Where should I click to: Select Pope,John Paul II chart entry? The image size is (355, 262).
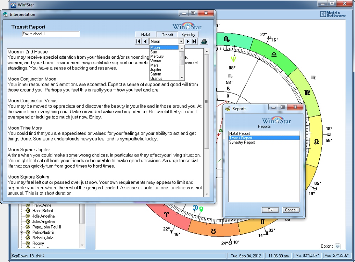[46, 227]
